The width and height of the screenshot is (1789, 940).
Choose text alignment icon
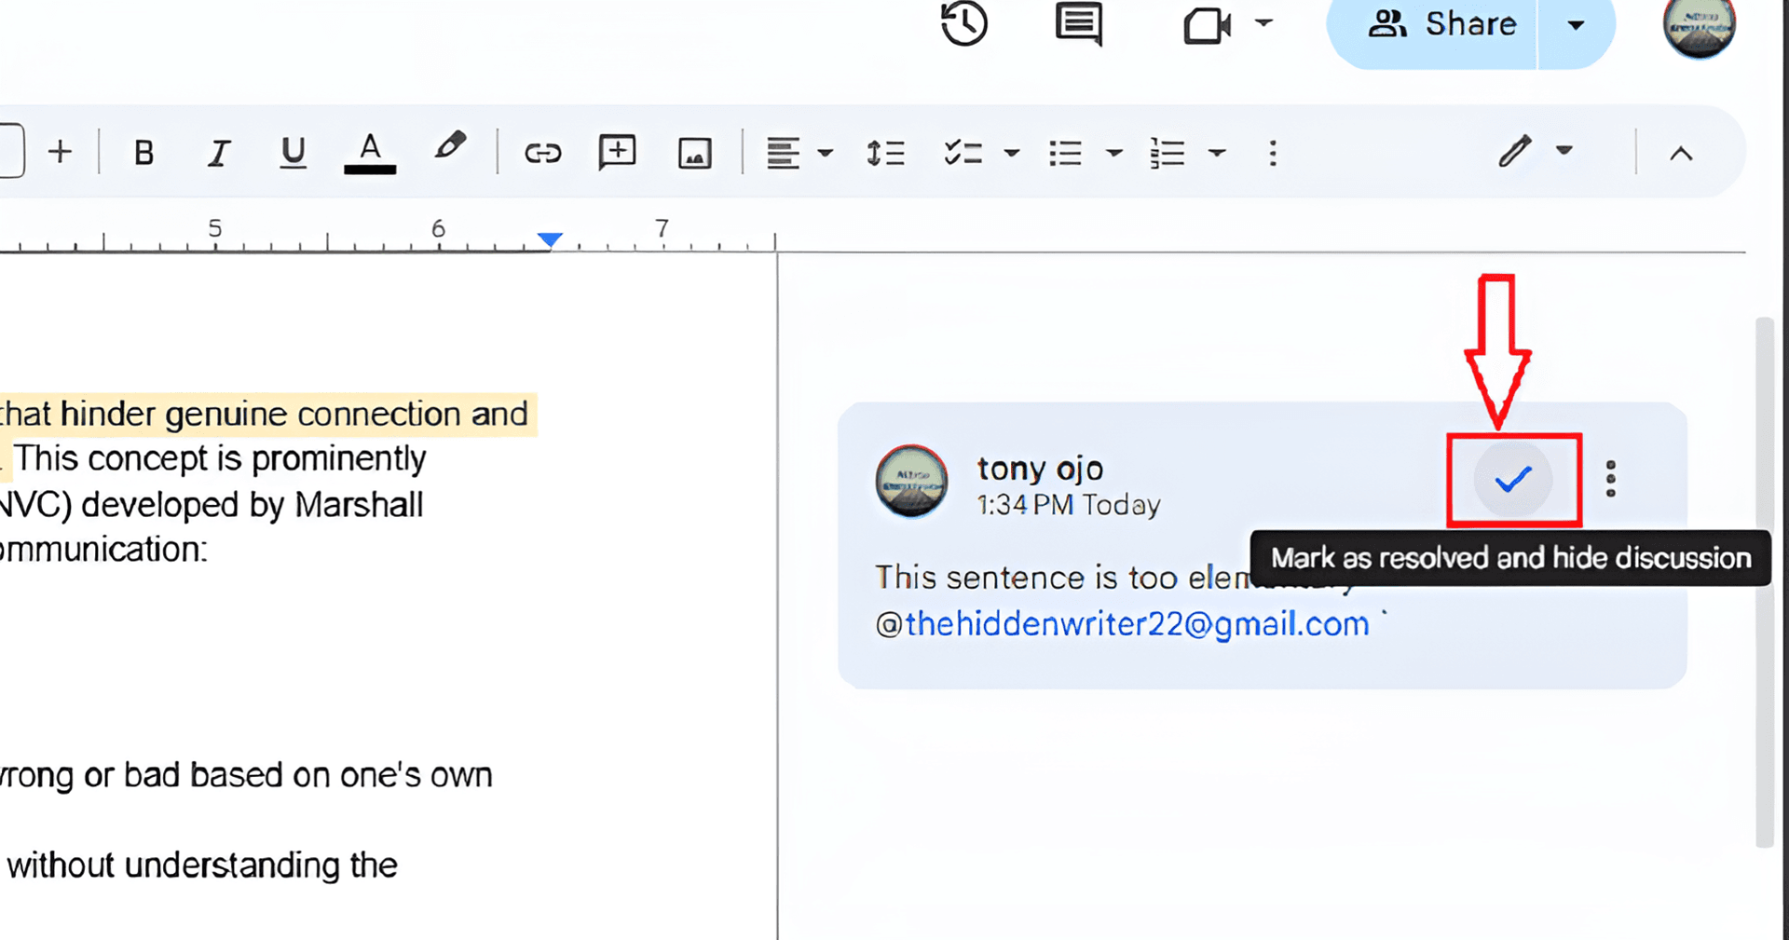point(783,153)
